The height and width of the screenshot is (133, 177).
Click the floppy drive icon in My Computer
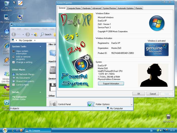point(53,87)
